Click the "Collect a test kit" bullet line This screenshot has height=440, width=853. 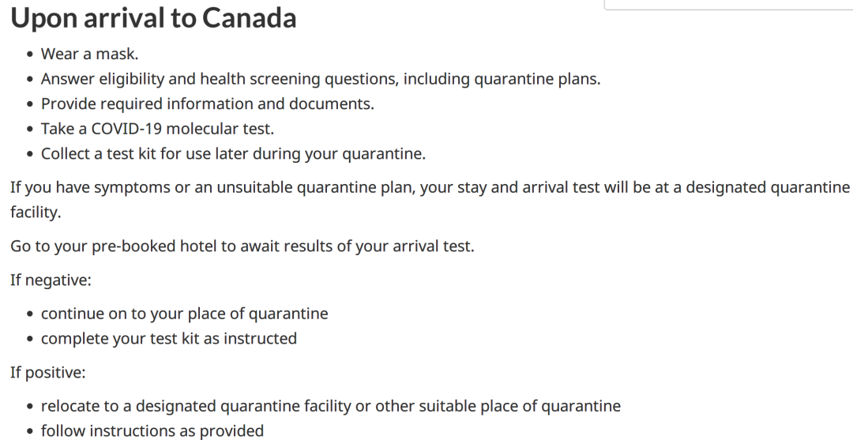coord(233,154)
